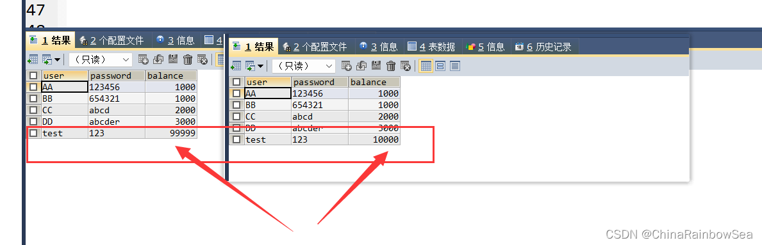
Task: Check the DD row checkbox in left window
Action: [x=33, y=122]
